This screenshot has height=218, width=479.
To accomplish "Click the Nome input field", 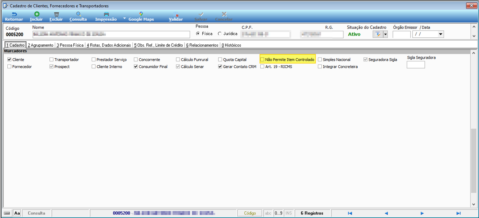I will [x=111, y=34].
